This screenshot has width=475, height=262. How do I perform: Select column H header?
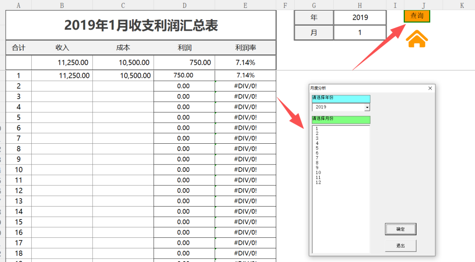(360, 5)
